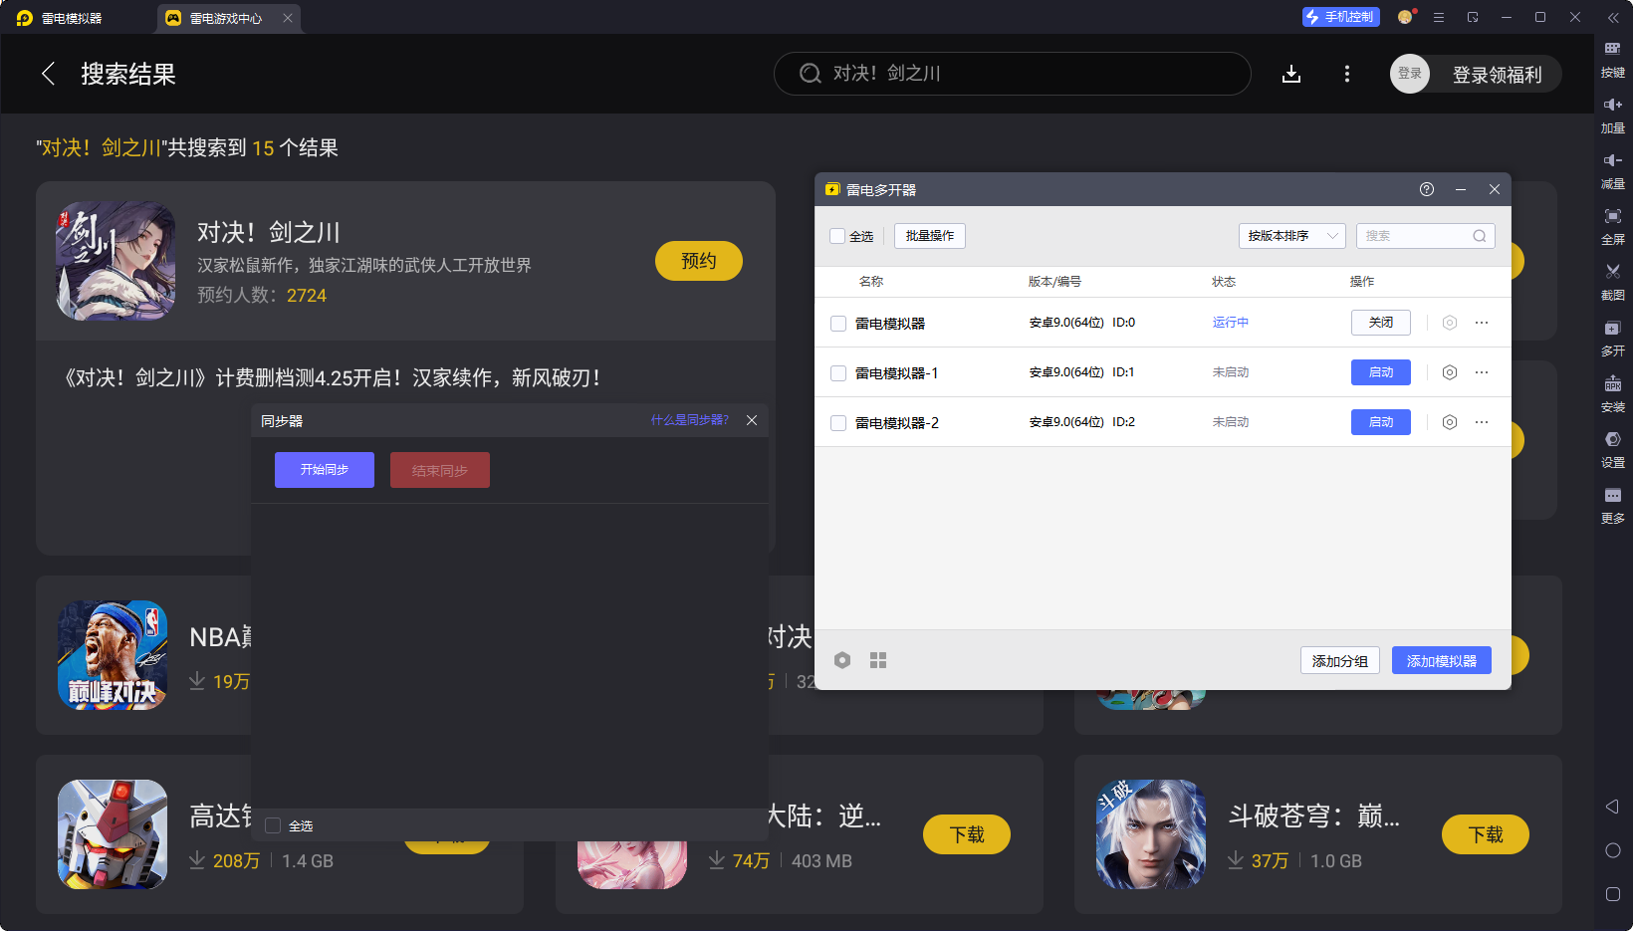1633x931 pixels.
Task: Click the multi-opener settings hexagon icon
Action: coord(842,660)
